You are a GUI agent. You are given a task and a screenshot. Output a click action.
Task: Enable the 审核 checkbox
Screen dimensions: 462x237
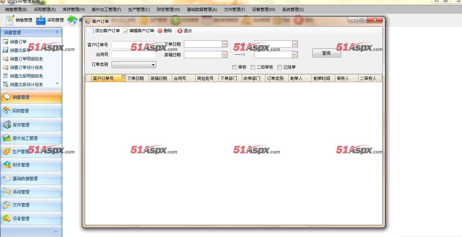pyautogui.click(x=235, y=67)
